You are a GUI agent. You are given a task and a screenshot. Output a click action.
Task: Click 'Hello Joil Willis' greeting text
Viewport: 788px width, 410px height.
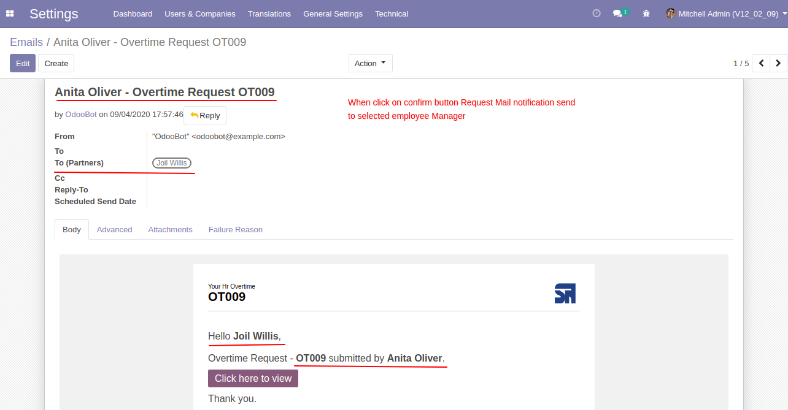[x=244, y=336]
